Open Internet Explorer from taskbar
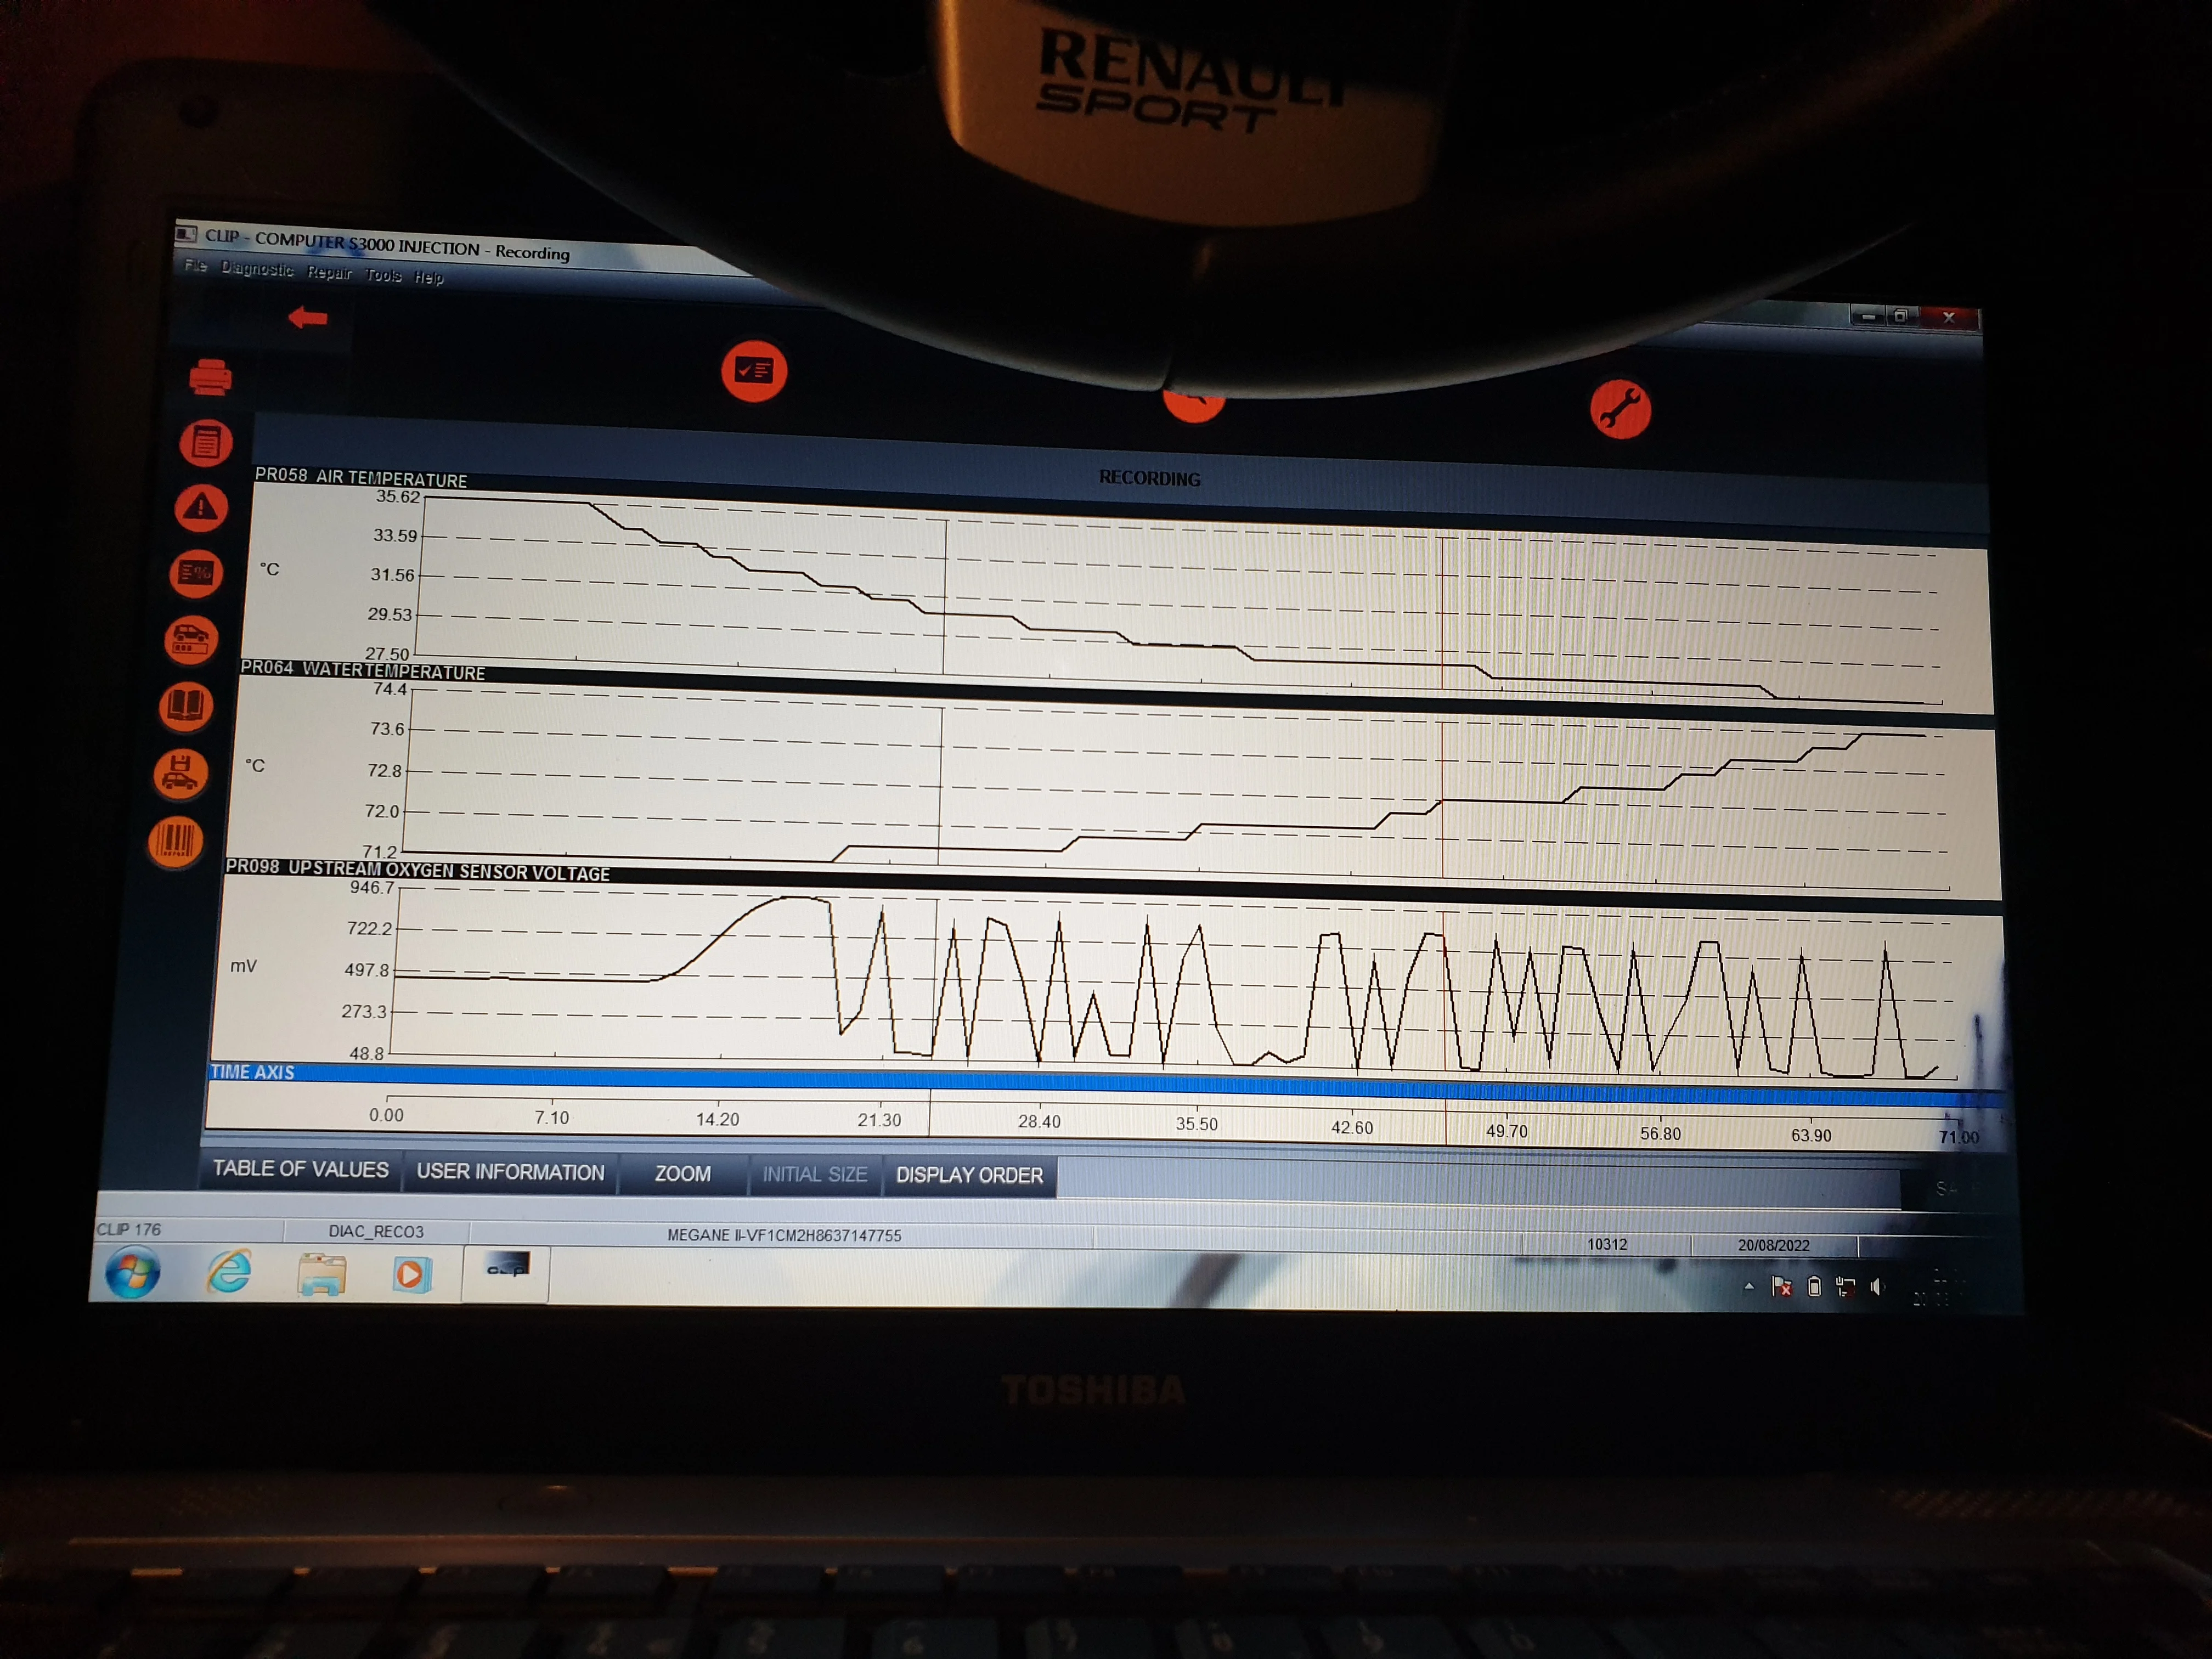 [229, 1272]
